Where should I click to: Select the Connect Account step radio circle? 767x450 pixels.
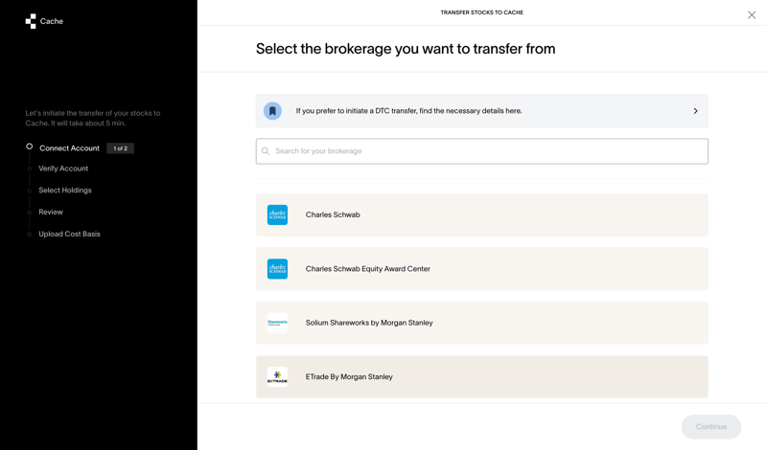(x=30, y=147)
